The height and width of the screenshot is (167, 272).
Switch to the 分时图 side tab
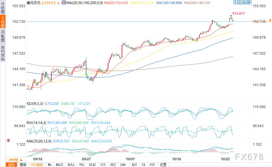coord(3,9)
